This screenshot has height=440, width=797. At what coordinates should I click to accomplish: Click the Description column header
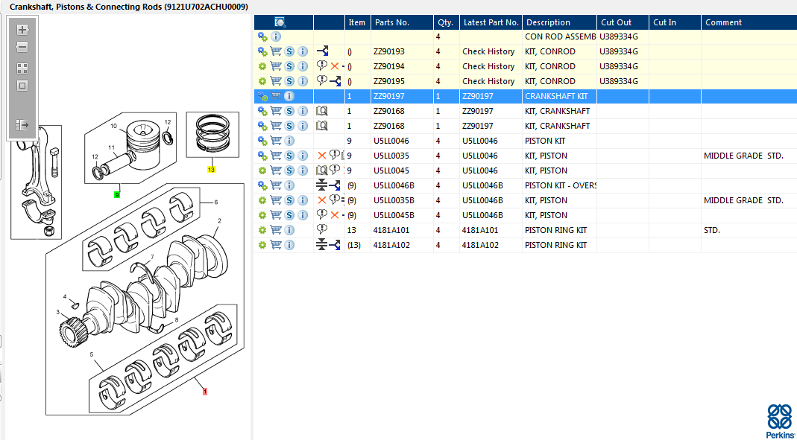pos(548,22)
